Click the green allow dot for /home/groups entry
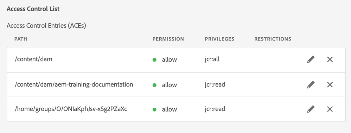351x133 pixels. 154,109
